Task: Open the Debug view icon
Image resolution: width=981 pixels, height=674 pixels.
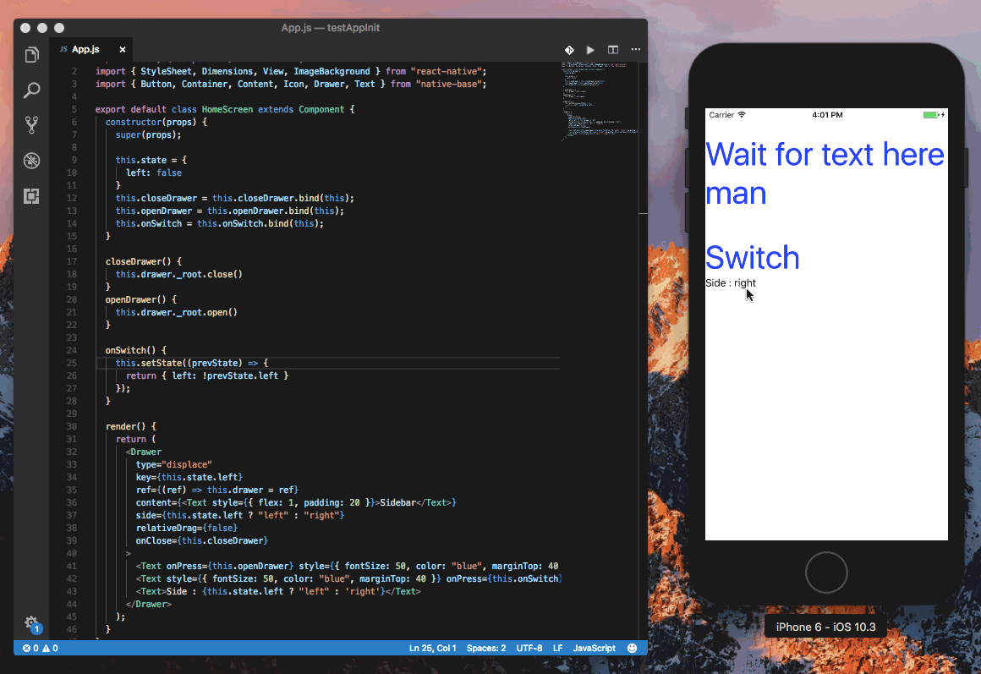Action: click(x=31, y=161)
